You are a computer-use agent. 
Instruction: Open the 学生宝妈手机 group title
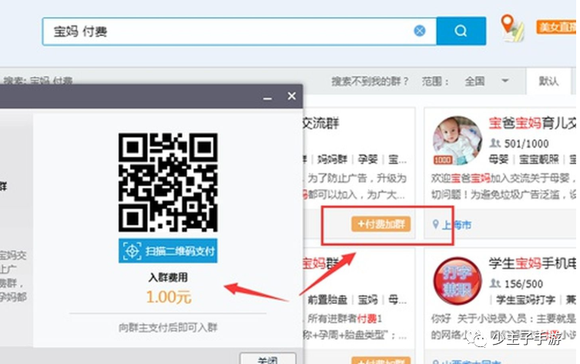(533, 263)
